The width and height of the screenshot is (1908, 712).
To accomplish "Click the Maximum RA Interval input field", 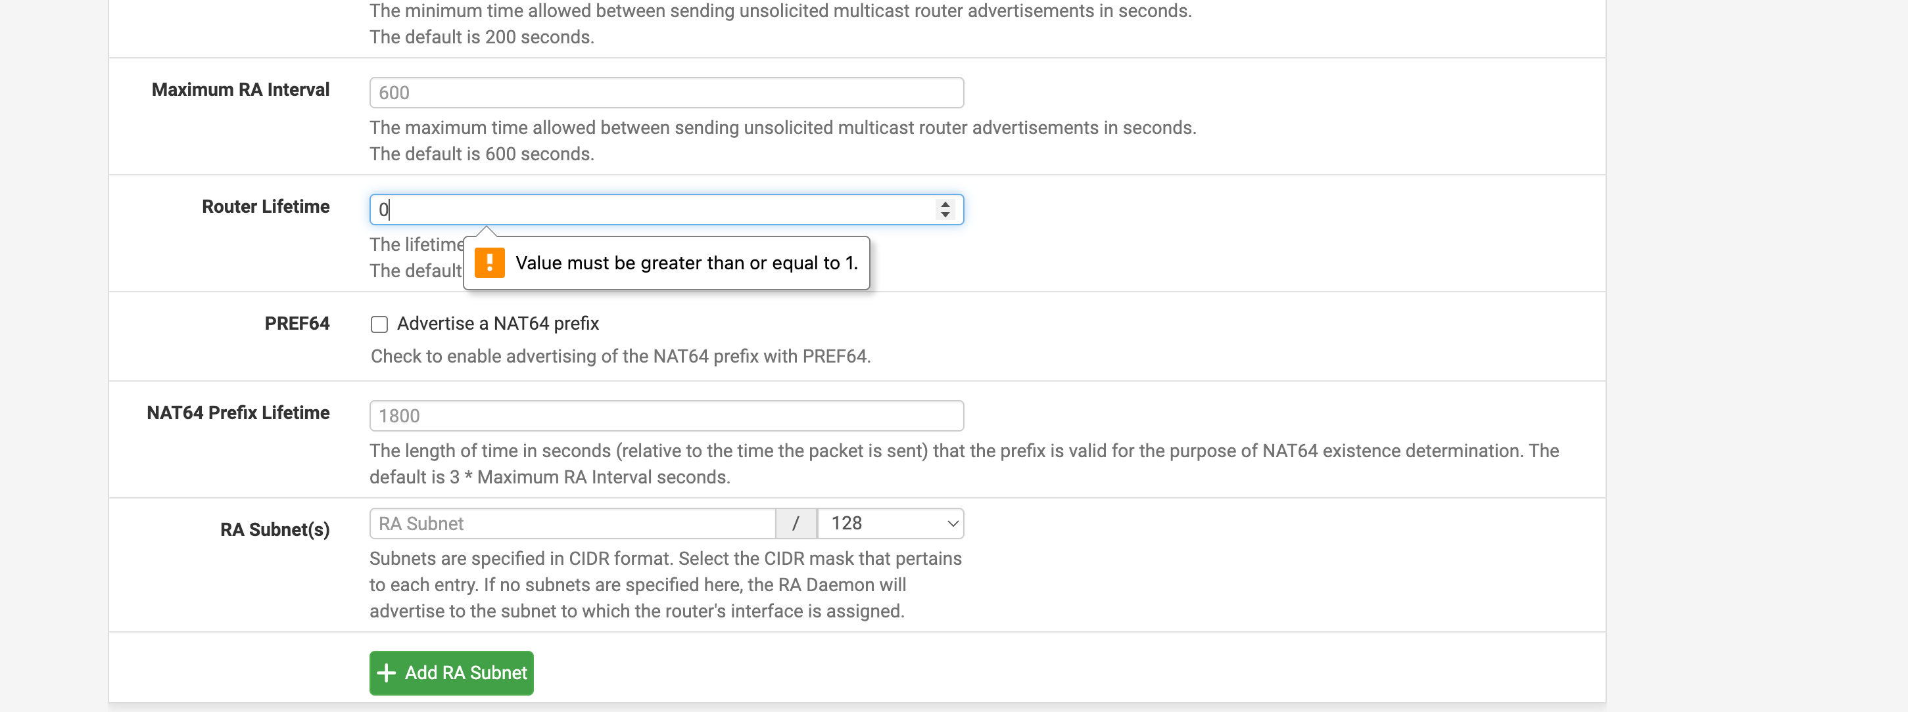I will pos(666,93).
